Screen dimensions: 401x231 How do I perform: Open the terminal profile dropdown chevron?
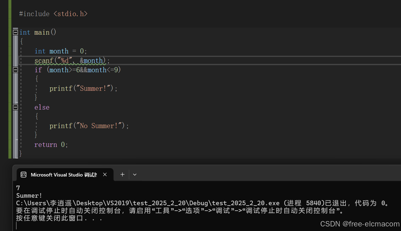(x=135, y=175)
